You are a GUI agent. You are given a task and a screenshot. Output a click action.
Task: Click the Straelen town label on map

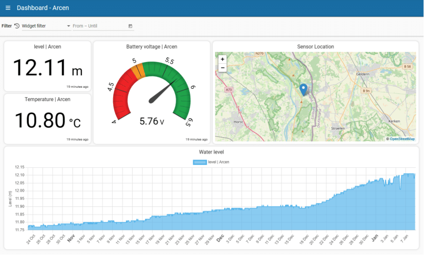[x=338, y=128]
